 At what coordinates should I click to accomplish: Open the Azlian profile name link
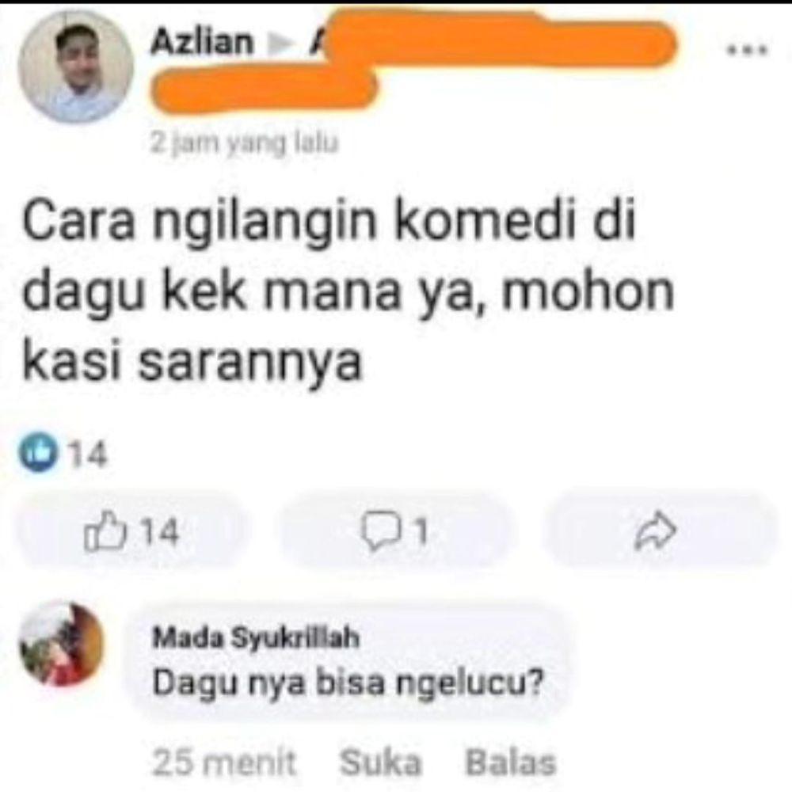point(201,42)
